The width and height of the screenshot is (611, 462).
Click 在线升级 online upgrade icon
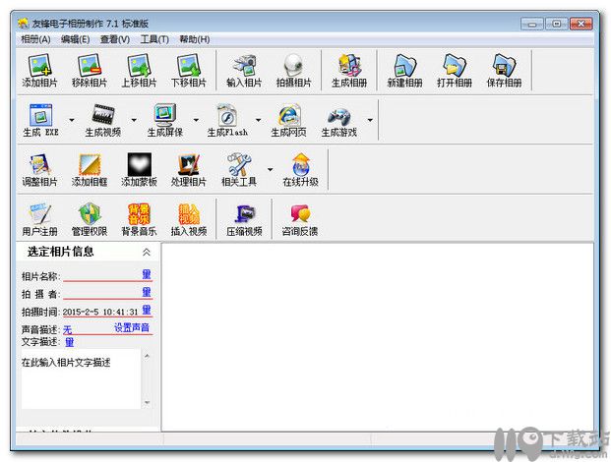pyautogui.click(x=300, y=170)
